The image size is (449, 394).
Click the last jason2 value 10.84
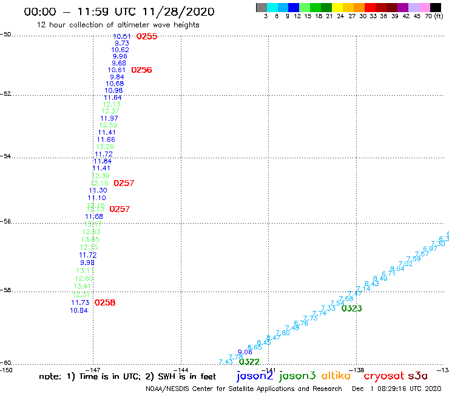coord(79,310)
